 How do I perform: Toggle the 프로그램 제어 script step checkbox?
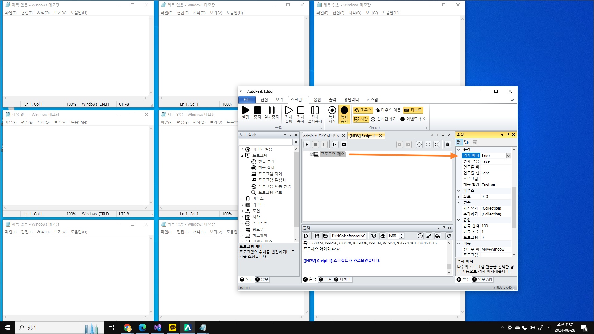pyautogui.click(x=312, y=154)
